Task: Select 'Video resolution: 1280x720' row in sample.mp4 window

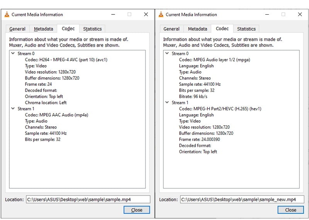Action: pyautogui.click(x=50, y=72)
